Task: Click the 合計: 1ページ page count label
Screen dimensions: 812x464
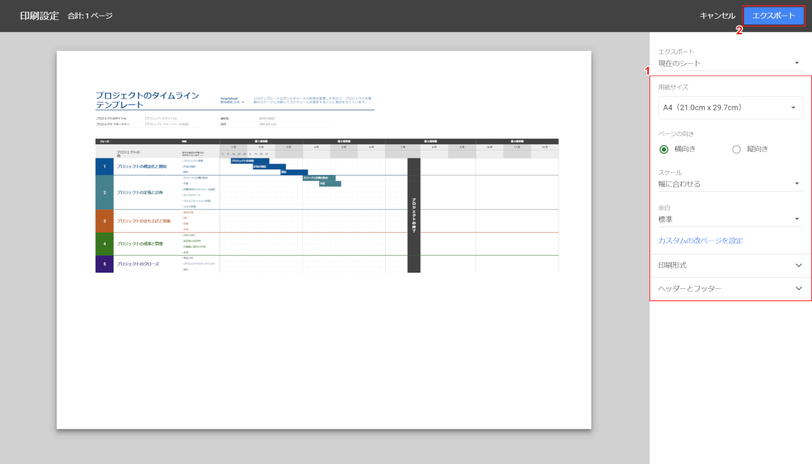Action: click(90, 16)
